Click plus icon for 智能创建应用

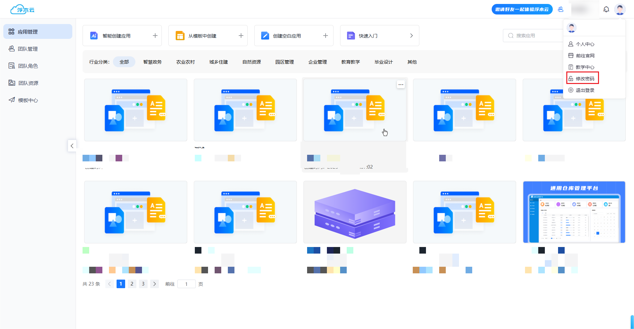click(155, 36)
